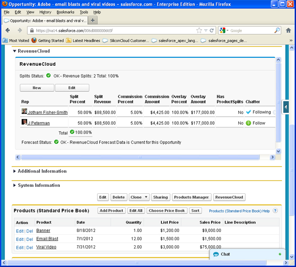
Task: Open the Viral Video product link
Action: 46,247
